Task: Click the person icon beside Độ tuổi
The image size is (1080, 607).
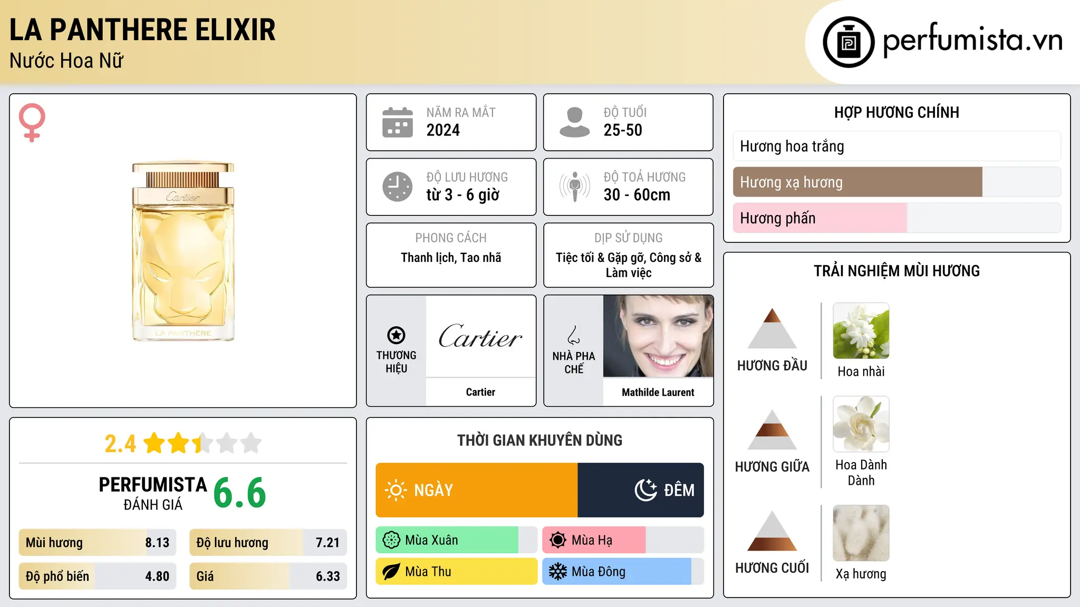Action: point(574,122)
